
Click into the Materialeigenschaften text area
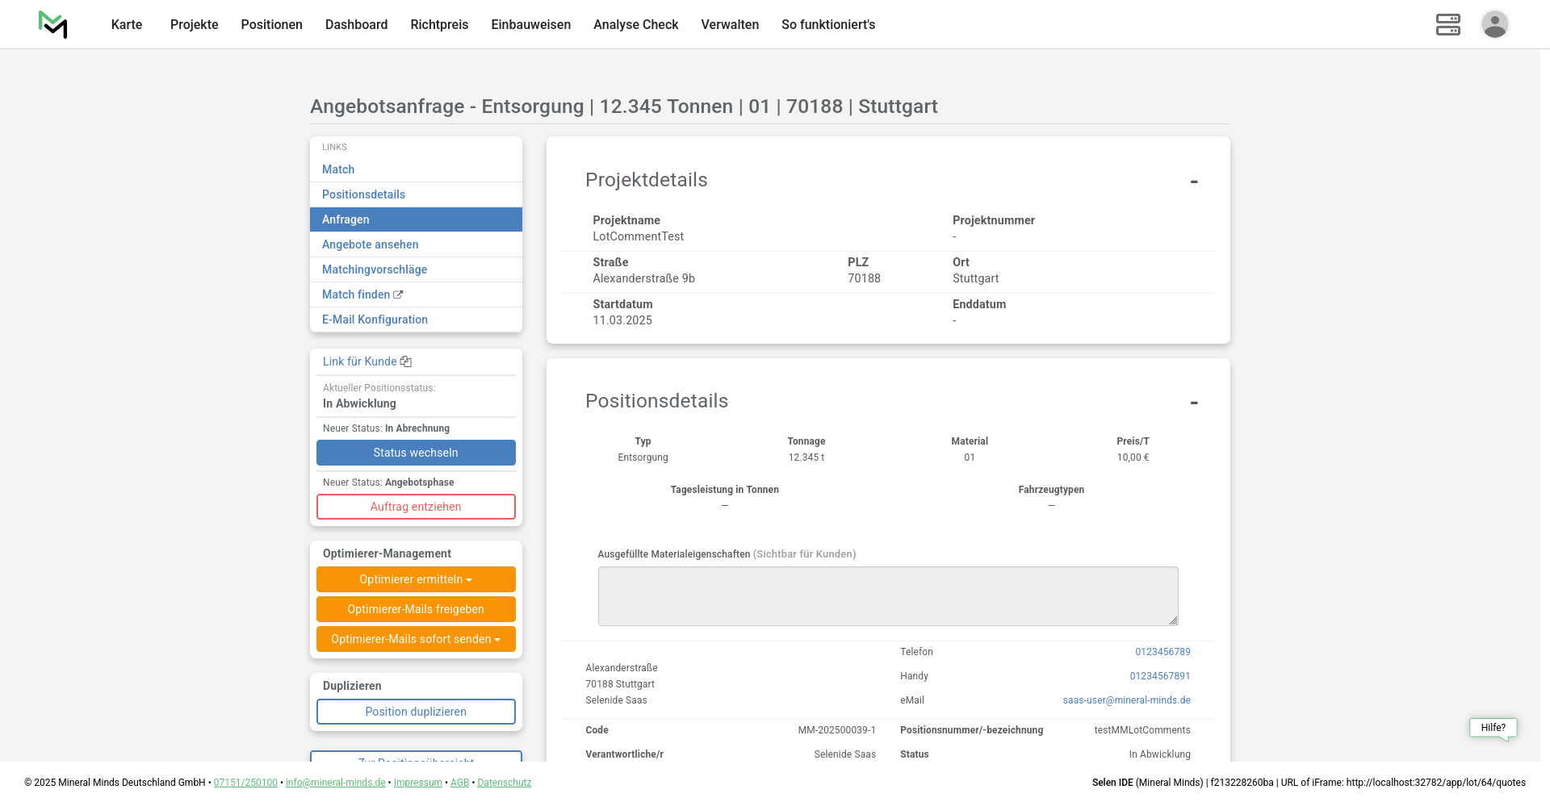pyautogui.click(x=887, y=596)
